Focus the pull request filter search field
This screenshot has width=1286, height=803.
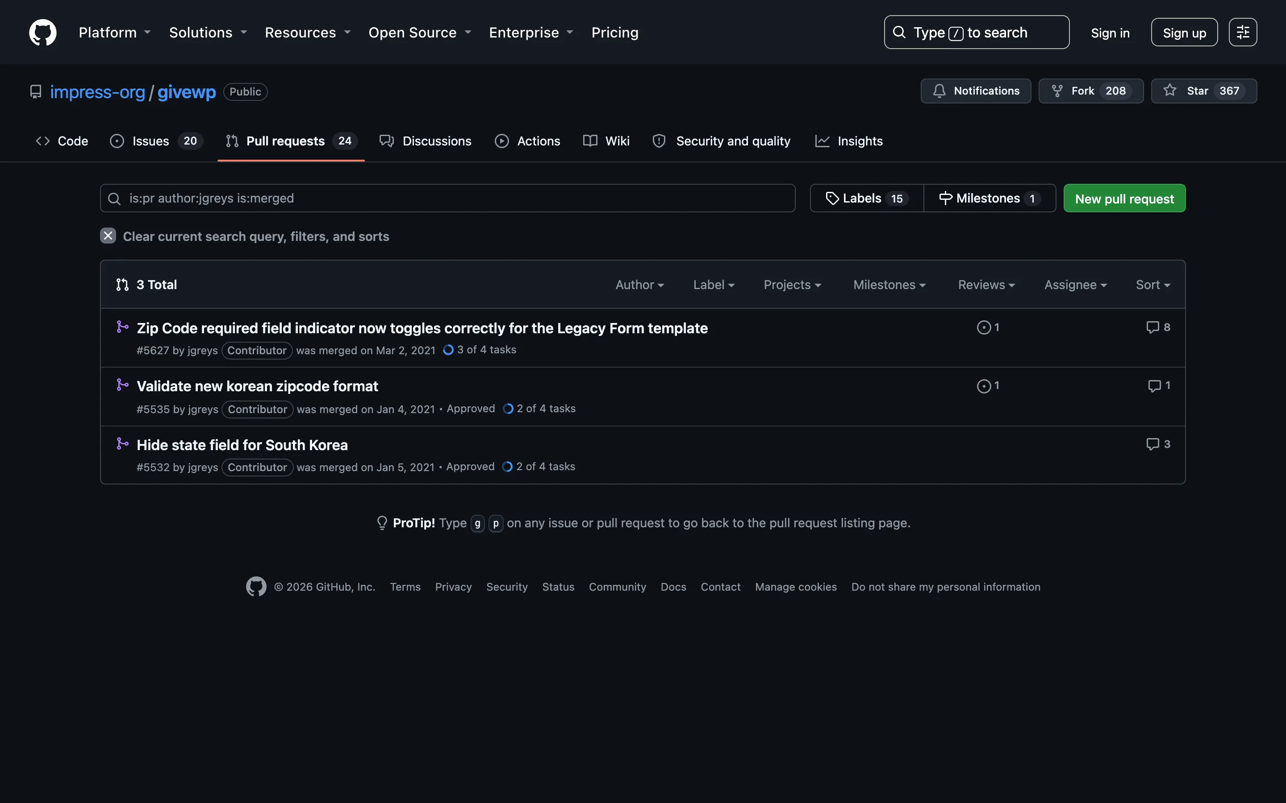447,198
